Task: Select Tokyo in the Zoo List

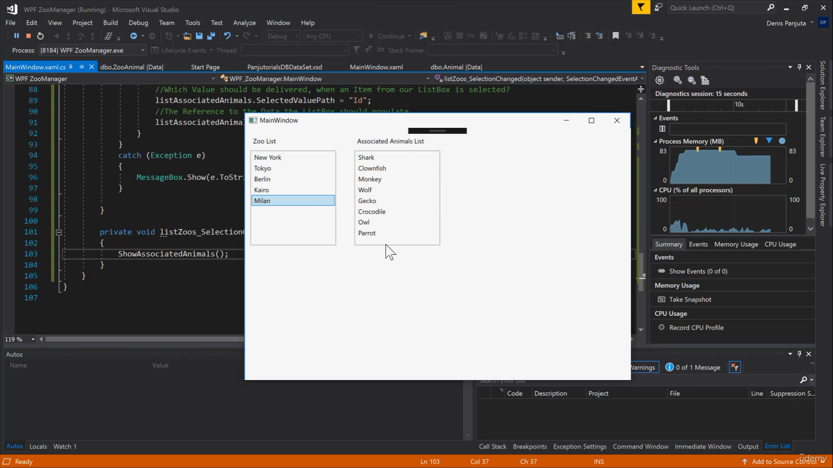Action: [293, 168]
